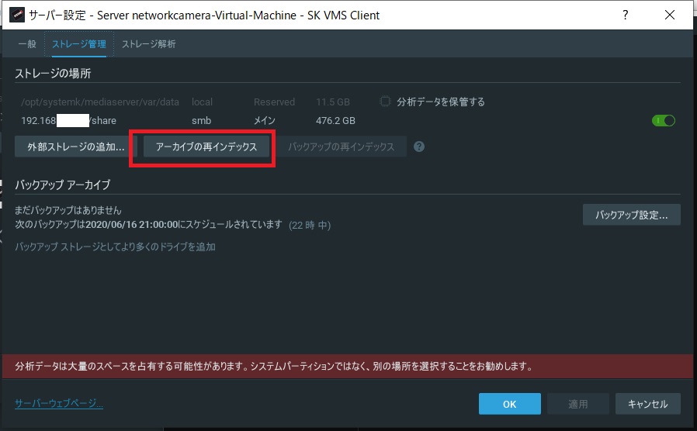Click the red analytics data warning banner
This screenshot has height=431, width=697.
(348, 366)
